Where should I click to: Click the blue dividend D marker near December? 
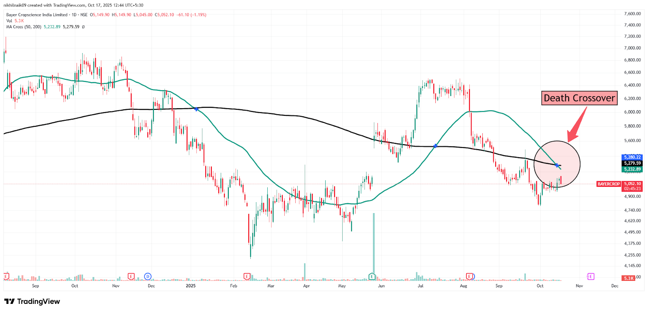[x=148, y=276]
